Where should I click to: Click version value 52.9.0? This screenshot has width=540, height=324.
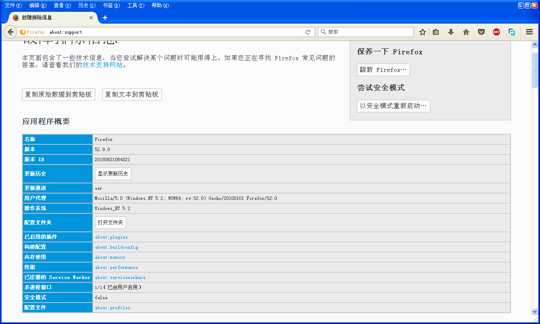(103, 150)
